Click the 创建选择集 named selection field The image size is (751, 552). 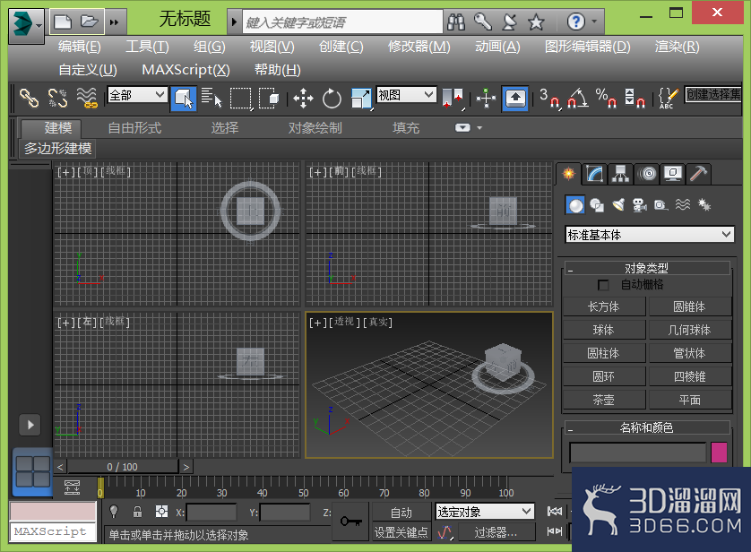click(x=712, y=94)
